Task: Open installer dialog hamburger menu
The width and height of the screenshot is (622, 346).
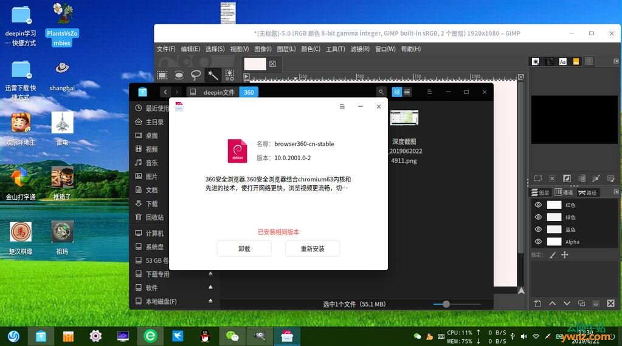Action: point(342,106)
